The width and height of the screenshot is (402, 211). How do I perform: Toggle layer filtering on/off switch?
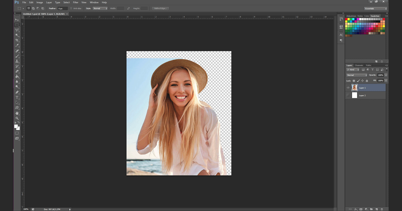(386, 69)
